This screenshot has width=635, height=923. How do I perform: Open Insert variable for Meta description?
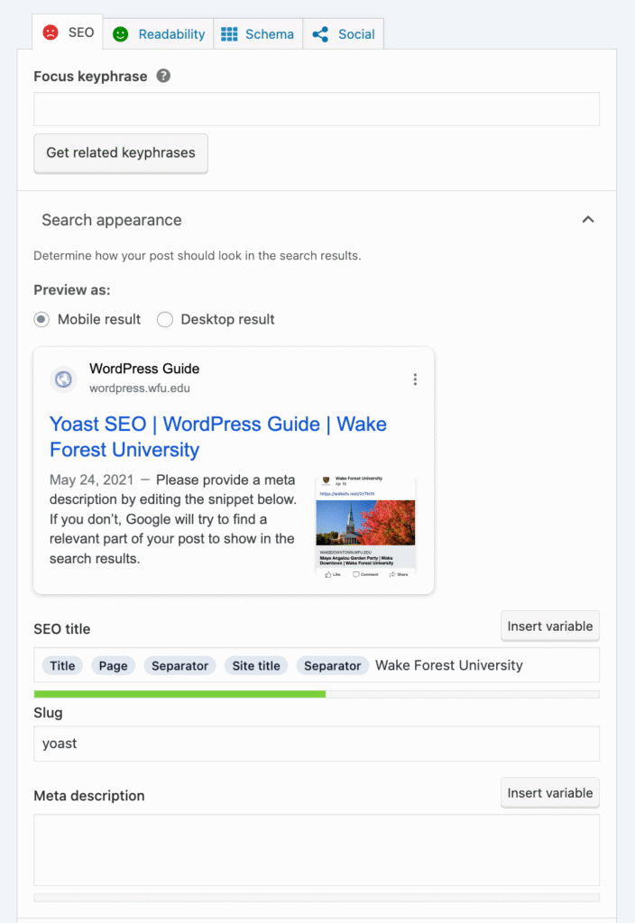point(549,792)
